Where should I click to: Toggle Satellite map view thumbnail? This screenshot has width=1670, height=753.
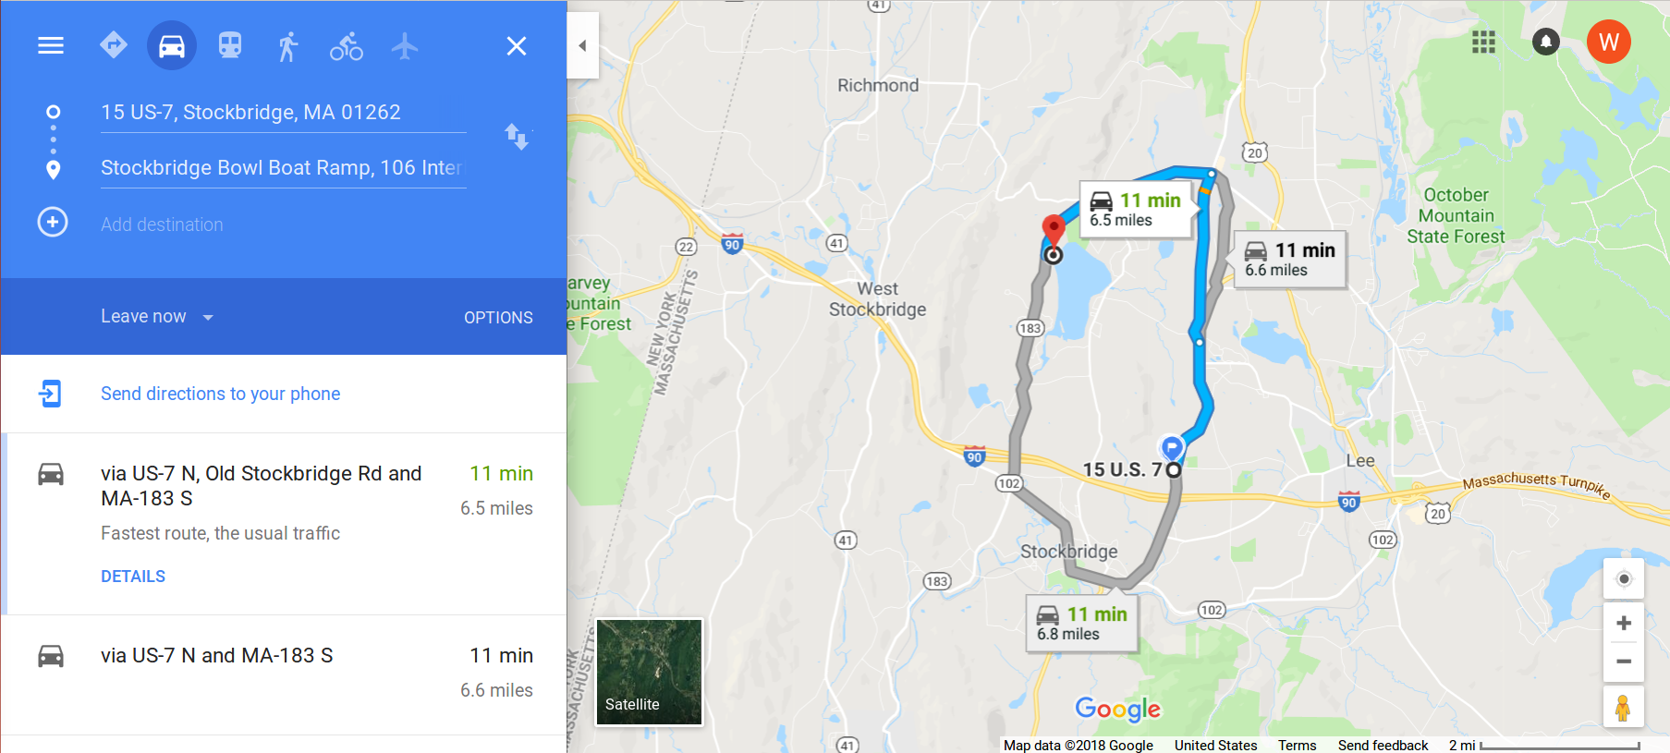pyautogui.click(x=649, y=672)
